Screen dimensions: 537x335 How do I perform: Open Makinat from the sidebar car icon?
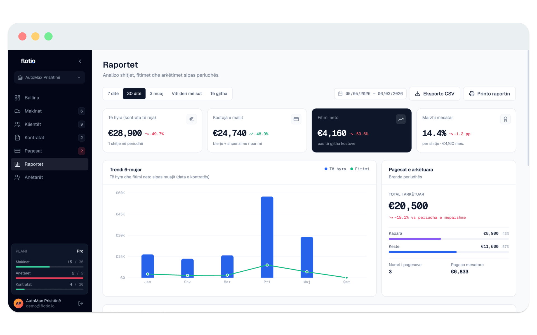(x=17, y=111)
